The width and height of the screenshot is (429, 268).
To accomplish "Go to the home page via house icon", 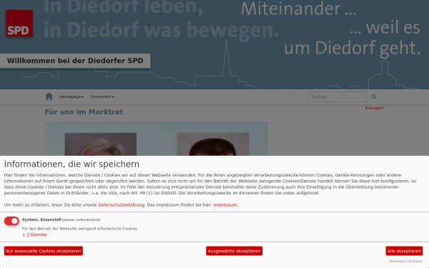I will tap(49, 96).
